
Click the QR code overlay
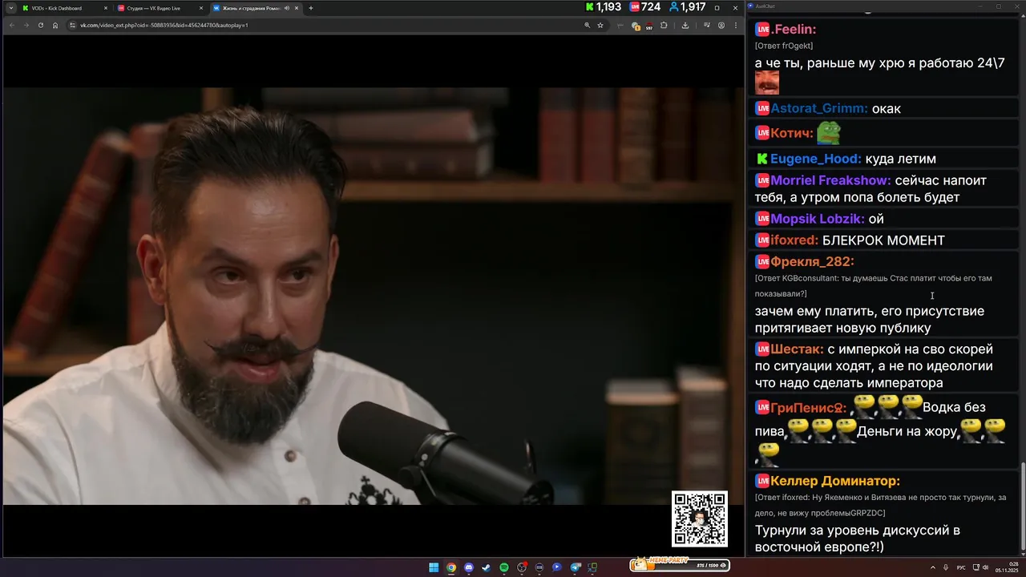point(700,518)
